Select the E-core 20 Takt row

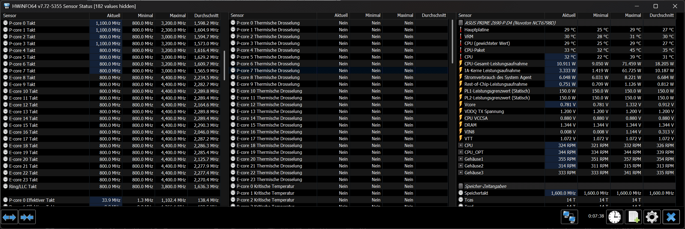click(111, 159)
